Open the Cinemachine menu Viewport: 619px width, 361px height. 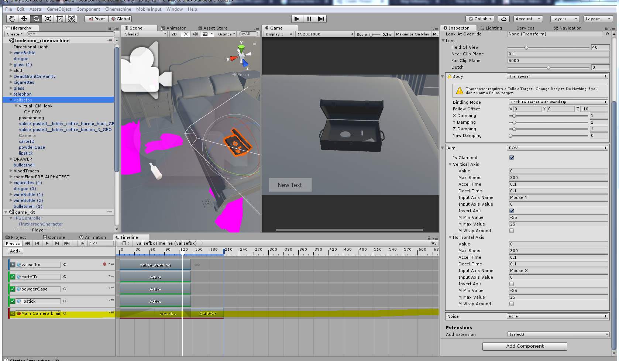click(118, 9)
